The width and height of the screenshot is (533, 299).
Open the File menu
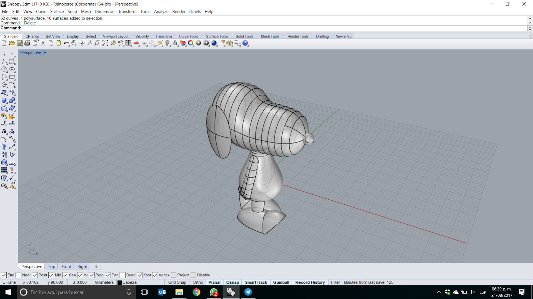click(x=5, y=12)
